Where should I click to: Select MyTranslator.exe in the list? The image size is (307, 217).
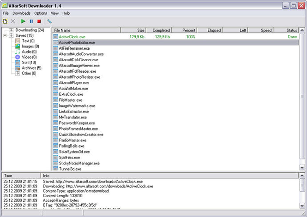click(72, 117)
